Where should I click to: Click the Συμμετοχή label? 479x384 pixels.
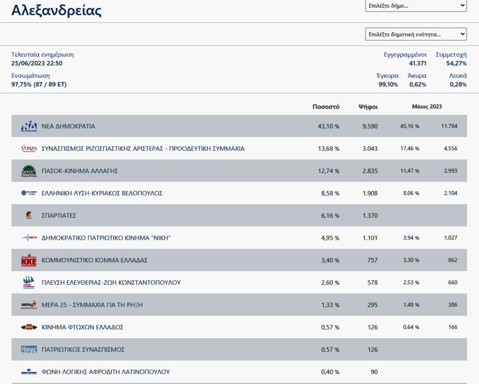pyautogui.click(x=451, y=54)
